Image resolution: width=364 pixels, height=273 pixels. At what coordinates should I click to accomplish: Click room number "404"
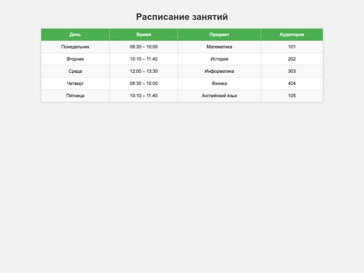pyautogui.click(x=292, y=84)
